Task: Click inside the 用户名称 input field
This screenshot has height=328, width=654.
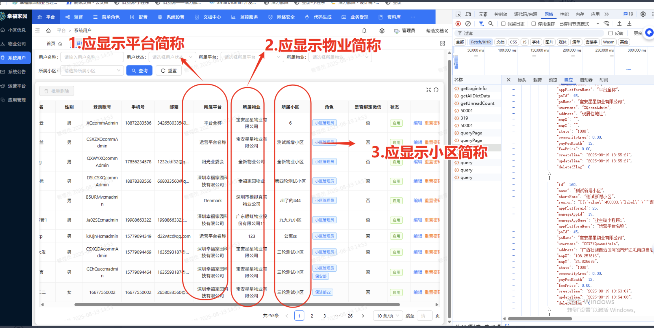Action: pos(92,57)
